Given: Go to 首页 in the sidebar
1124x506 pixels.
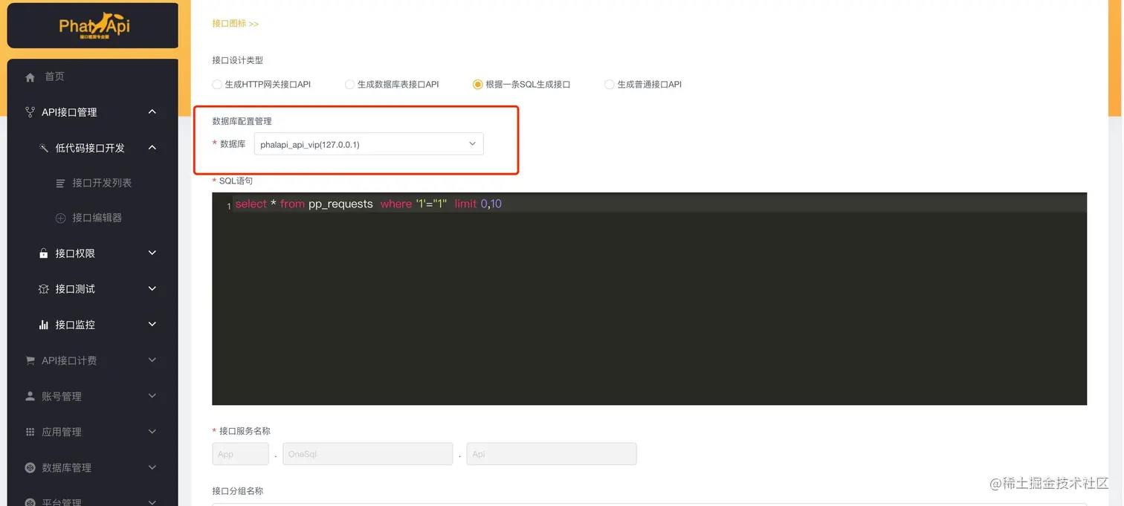Looking at the screenshot, I should click(x=54, y=77).
